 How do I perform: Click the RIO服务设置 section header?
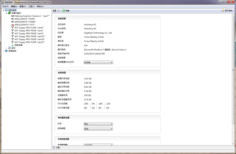point(63,118)
